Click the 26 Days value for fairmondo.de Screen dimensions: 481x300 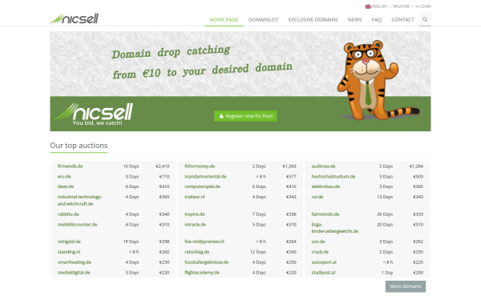coord(385,214)
